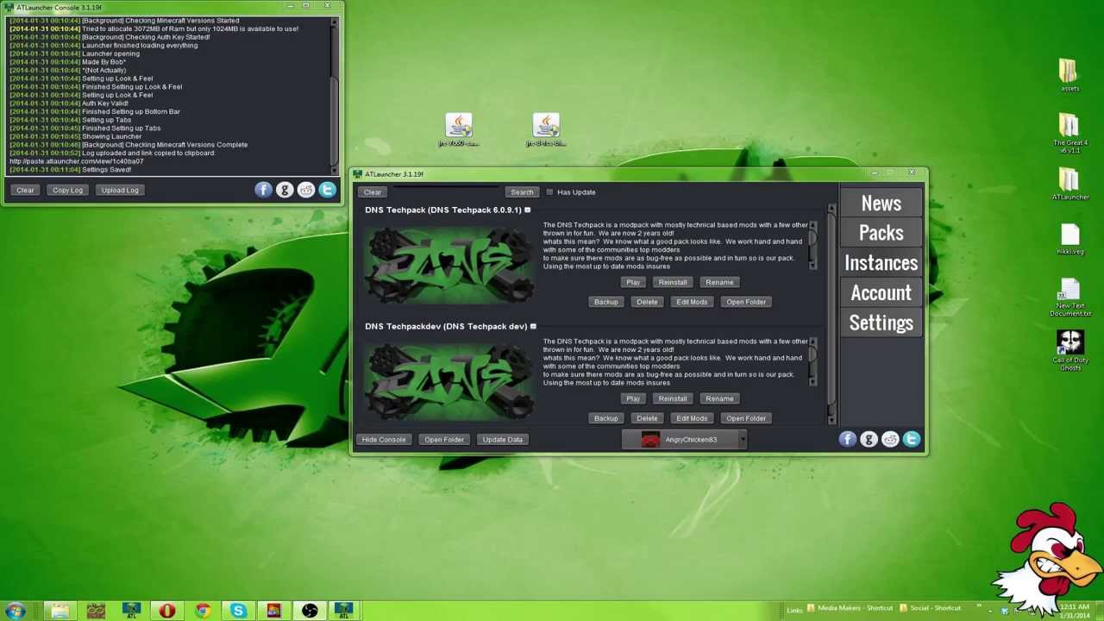Open Folder for DNS Techpackdev instance
This screenshot has width=1104, height=621.
[x=746, y=418]
